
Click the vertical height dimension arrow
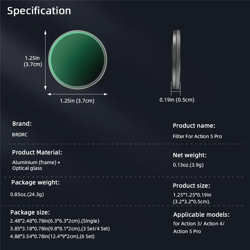pyautogui.click(x=45, y=60)
